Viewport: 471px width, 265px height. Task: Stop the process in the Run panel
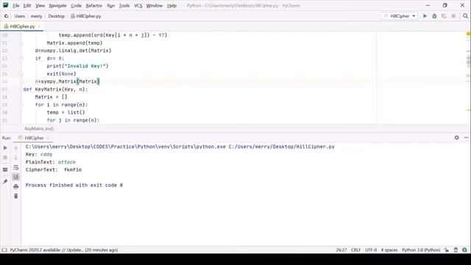(5, 158)
